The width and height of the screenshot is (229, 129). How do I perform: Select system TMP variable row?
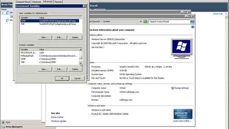pos(49,62)
